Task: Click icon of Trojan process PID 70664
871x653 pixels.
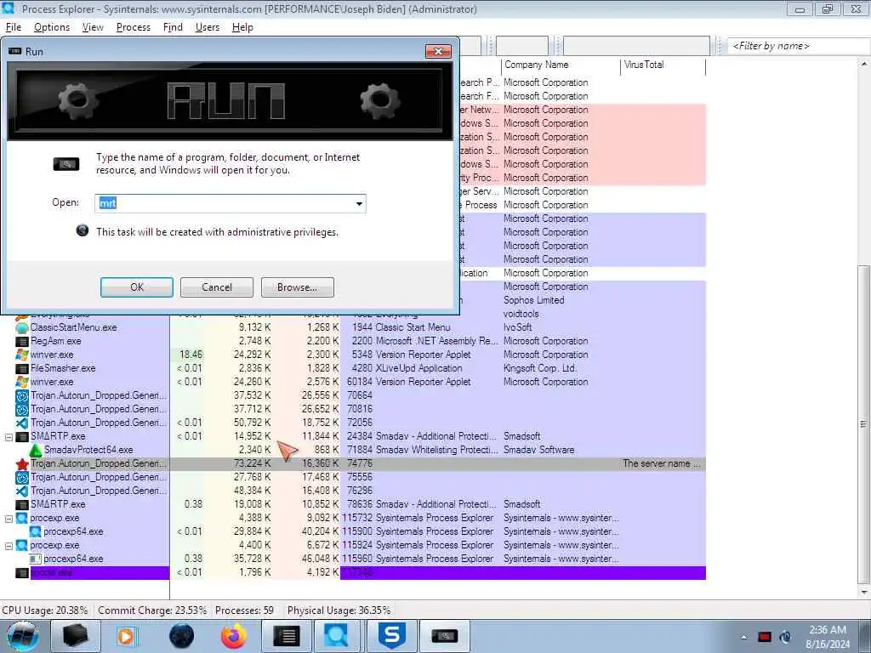Action: point(21,396)
